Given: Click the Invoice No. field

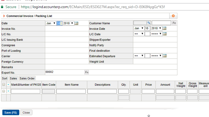Looking at the screenshot, I should 67,29.
